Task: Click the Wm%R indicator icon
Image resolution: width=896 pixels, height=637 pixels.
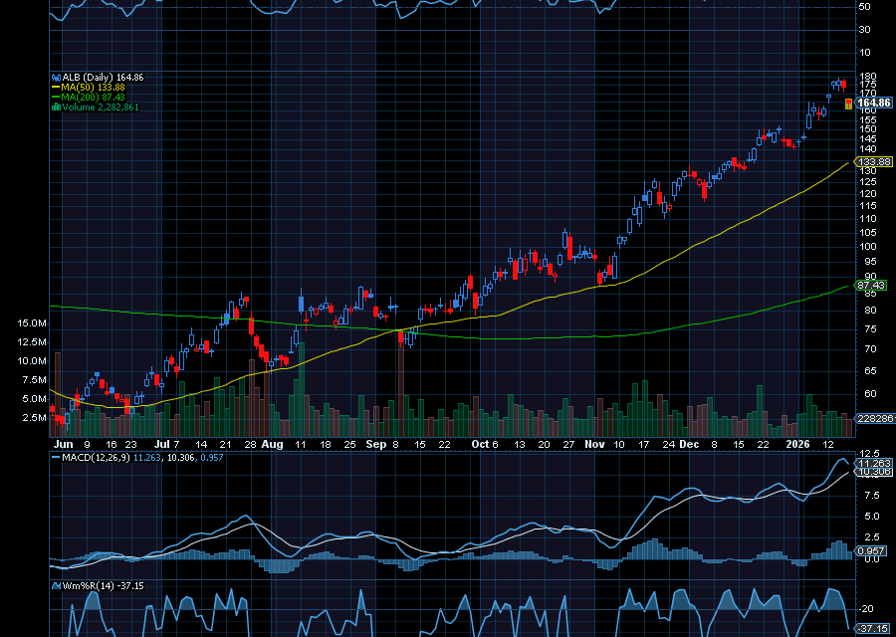Action: pos(56,585)
